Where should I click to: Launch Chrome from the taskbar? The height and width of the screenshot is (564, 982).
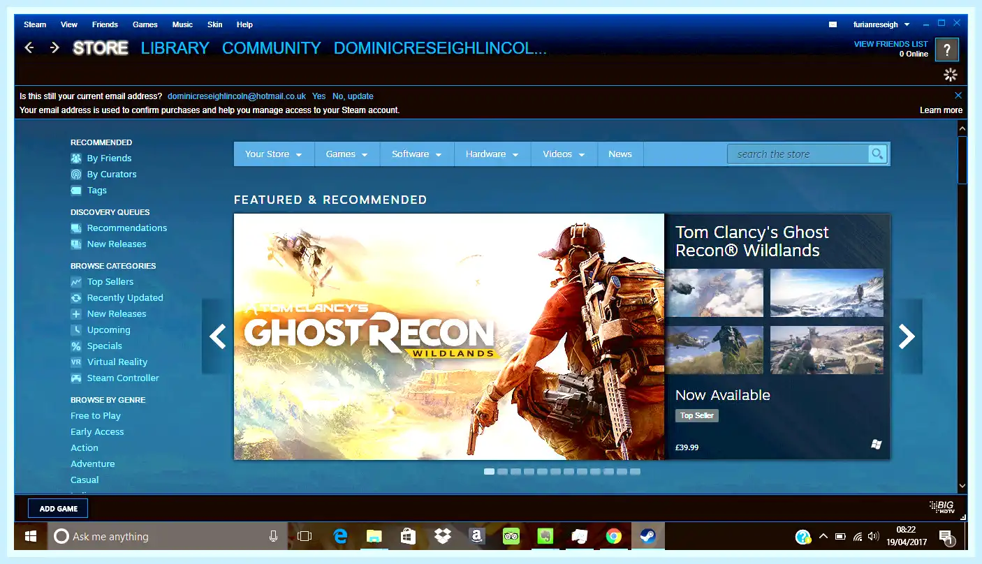pos(614,536)
